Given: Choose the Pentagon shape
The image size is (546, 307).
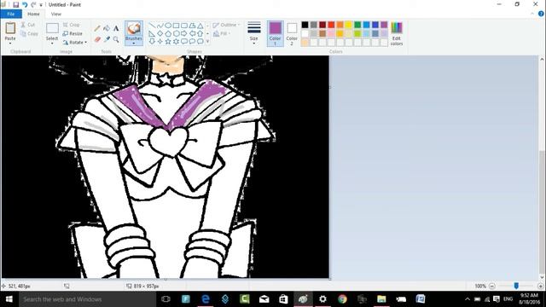Looking at the screenshot, I should [x=168, y=33].
